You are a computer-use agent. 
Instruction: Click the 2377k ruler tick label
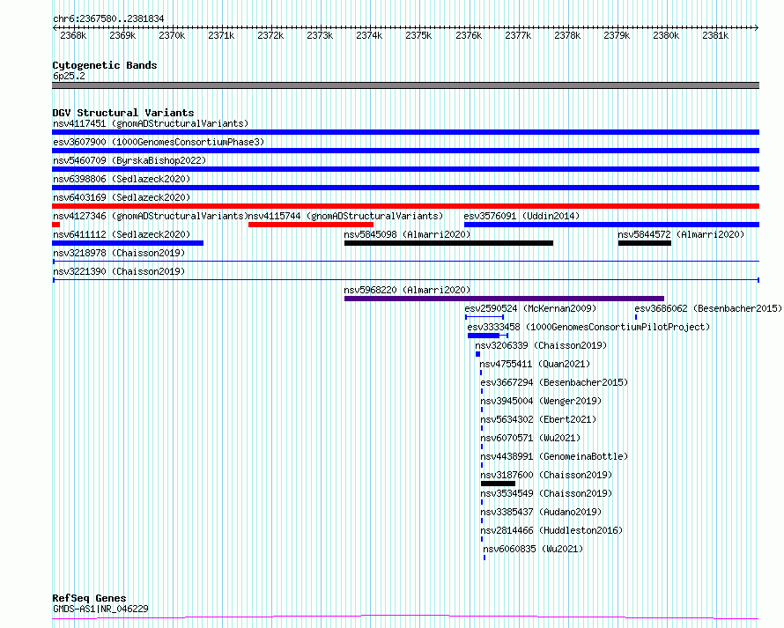pos(517,35)
